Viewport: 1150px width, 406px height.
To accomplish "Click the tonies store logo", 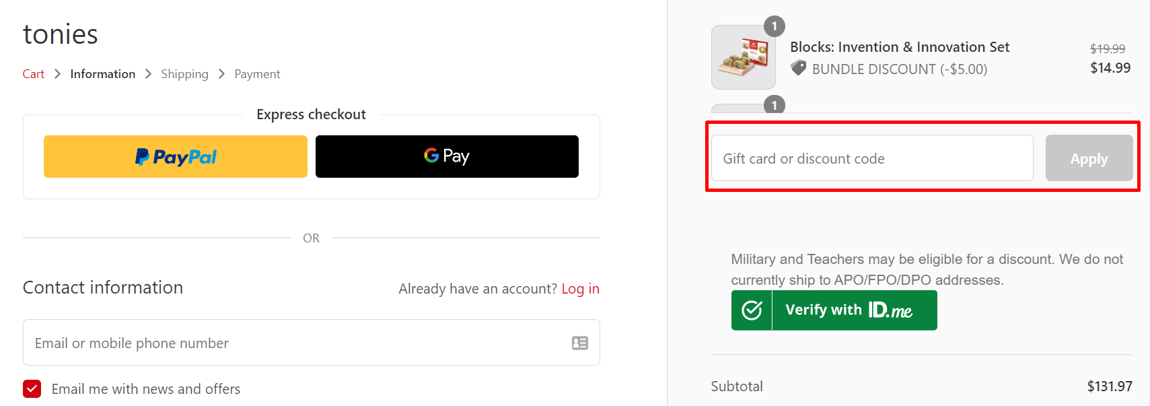I will pyautogui.click(x=60, y=34).
